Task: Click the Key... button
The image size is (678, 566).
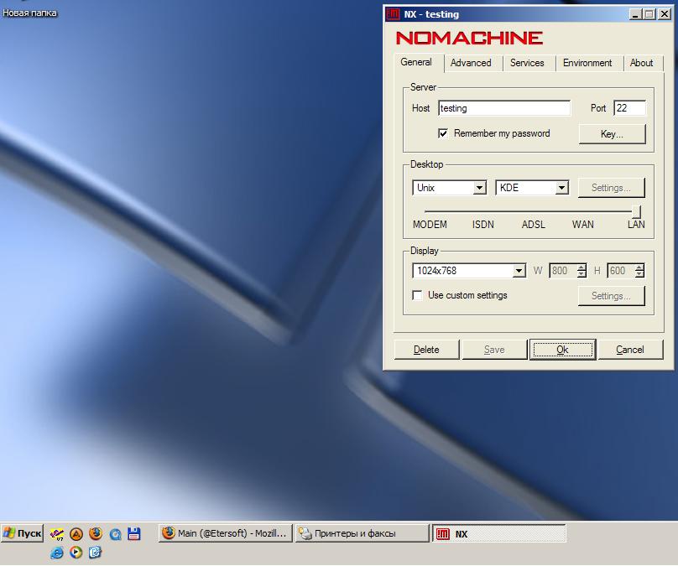Action: pyautogui.click(x=612, y=134)
